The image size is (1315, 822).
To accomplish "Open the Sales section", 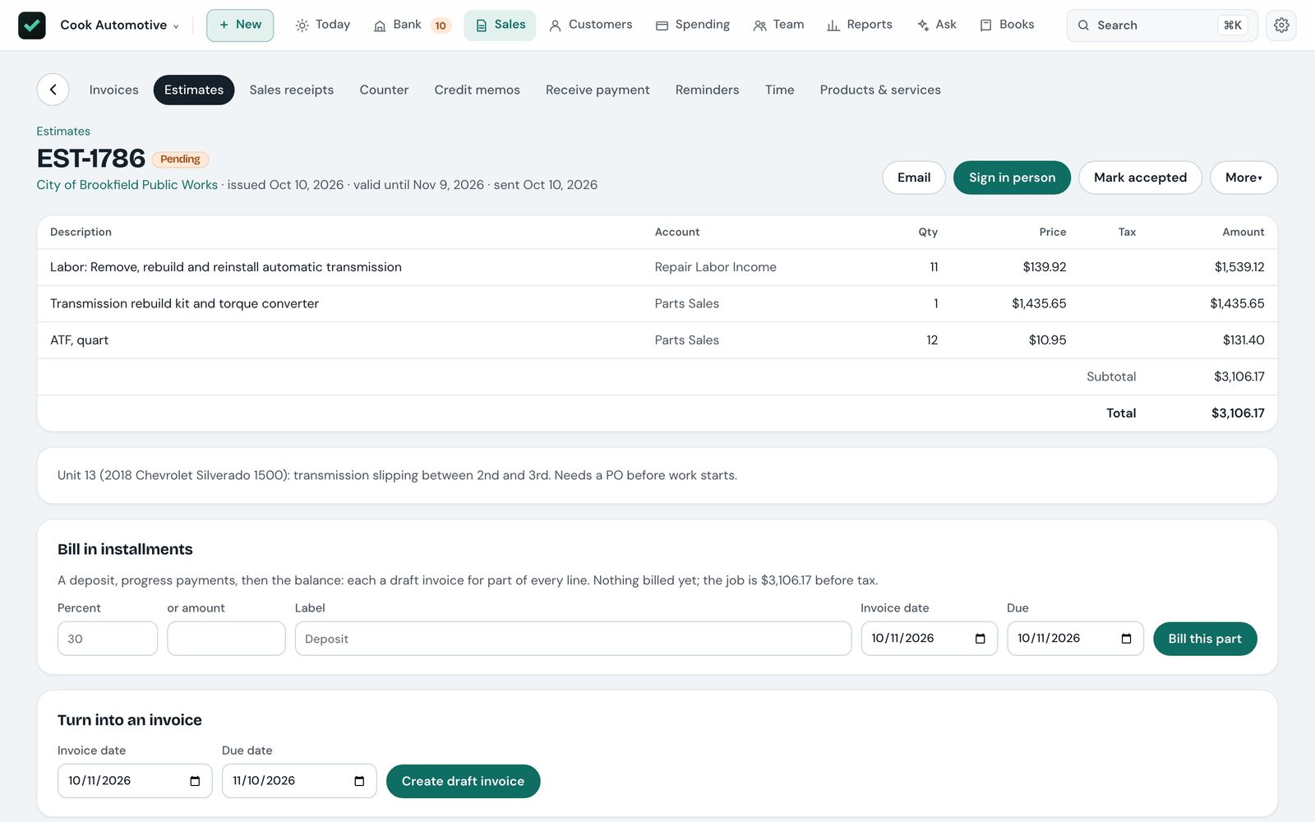I will 500,25.
